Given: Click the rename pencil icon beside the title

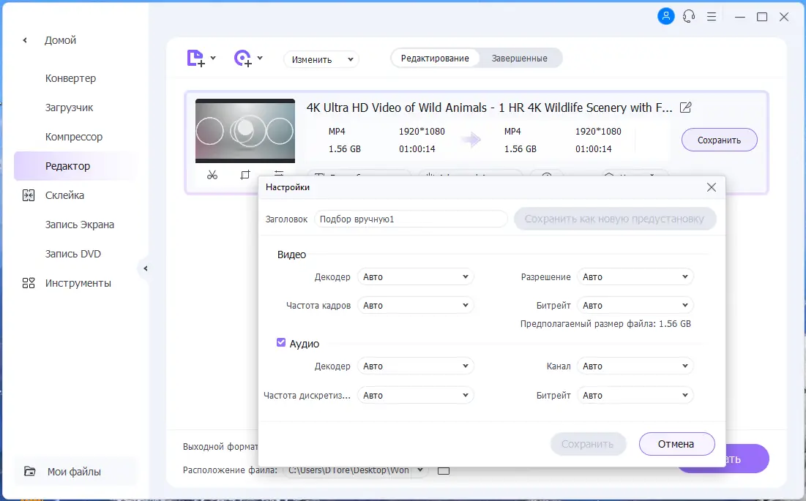Looking at the screenshot, I should (x=686, y=108).
